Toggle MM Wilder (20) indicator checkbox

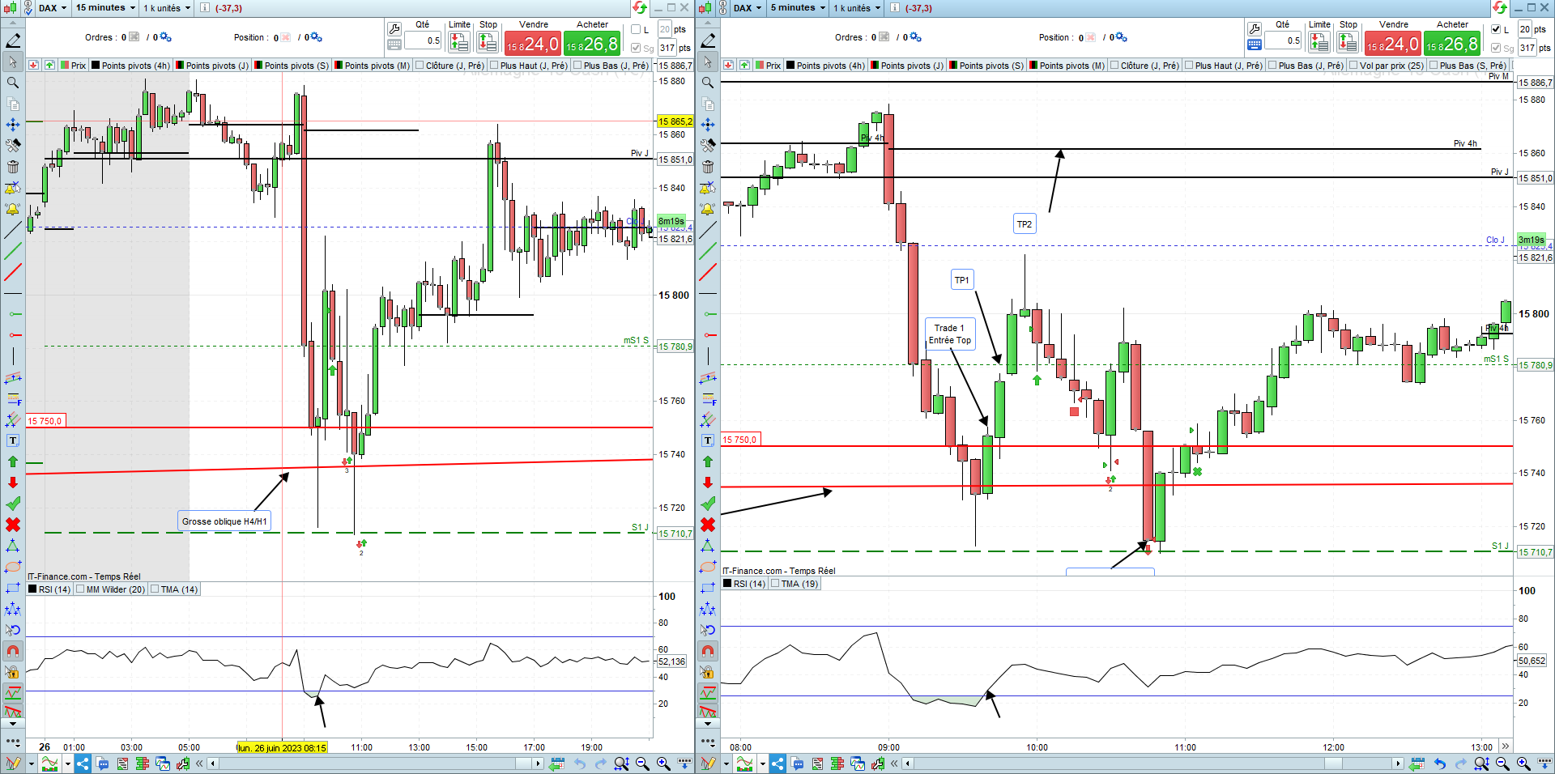(80, 589)
